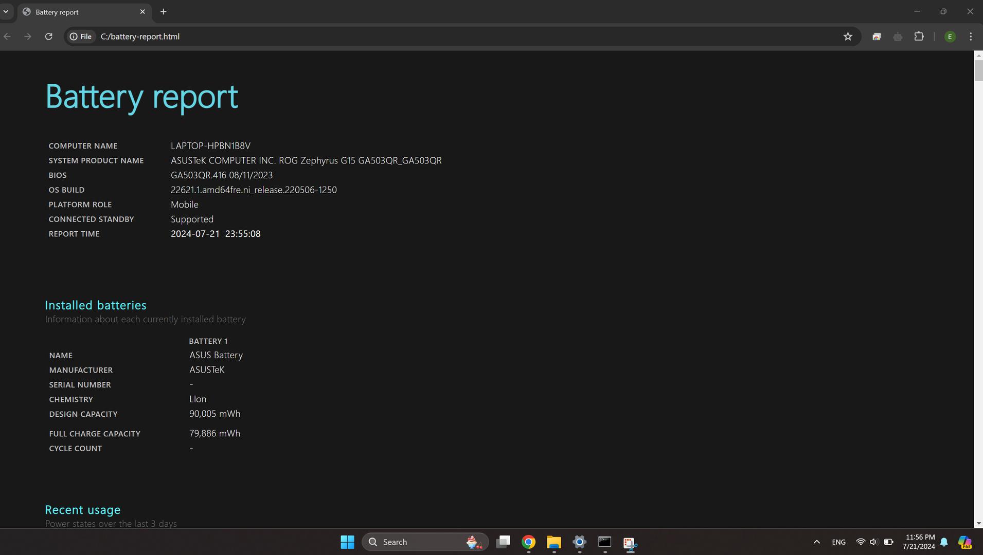The height and width of the screenshot is (555, 983).
Task: Click the platform role value Mobile
Action: pos(184,205)
